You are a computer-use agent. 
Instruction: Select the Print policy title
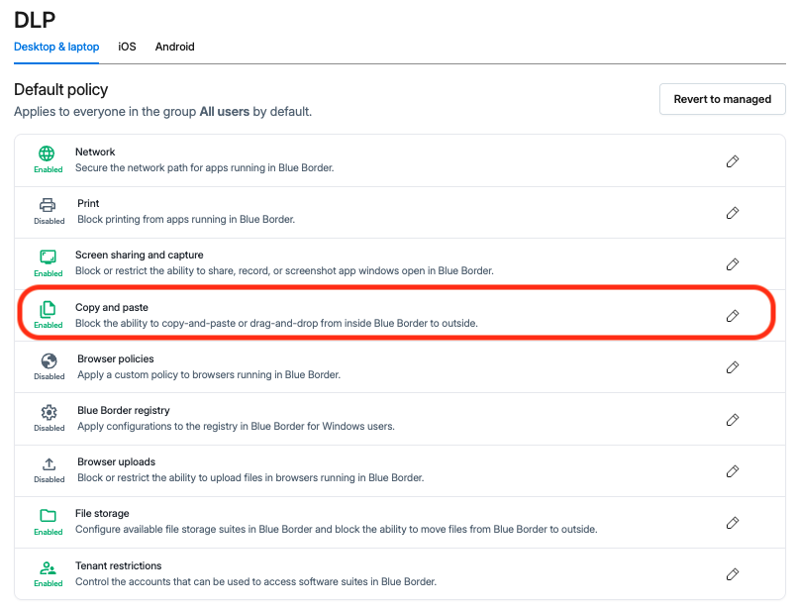tap(88, 203)
